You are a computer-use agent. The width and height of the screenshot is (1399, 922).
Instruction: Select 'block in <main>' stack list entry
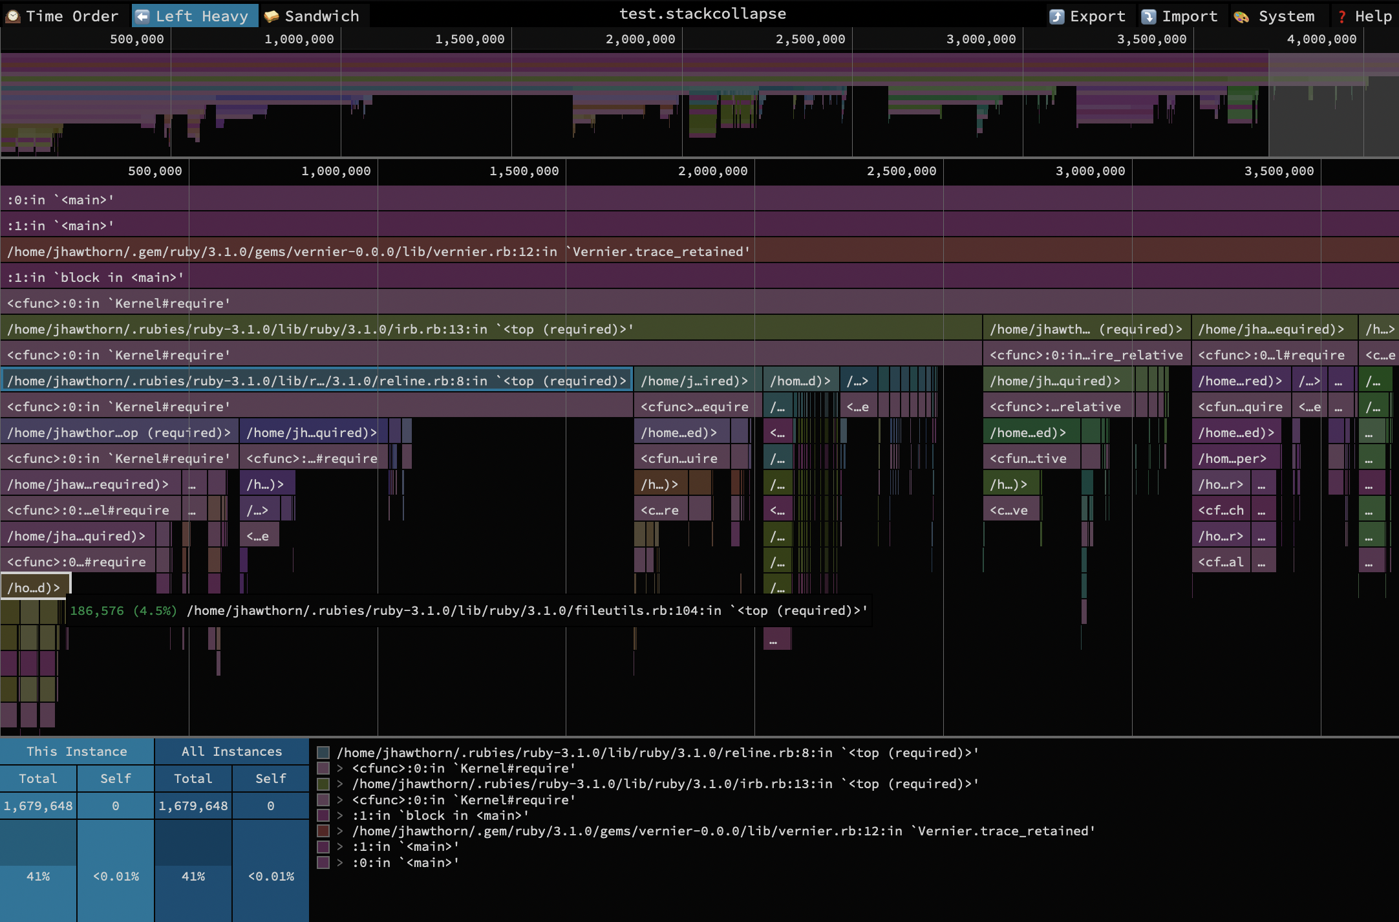point(440,815)
